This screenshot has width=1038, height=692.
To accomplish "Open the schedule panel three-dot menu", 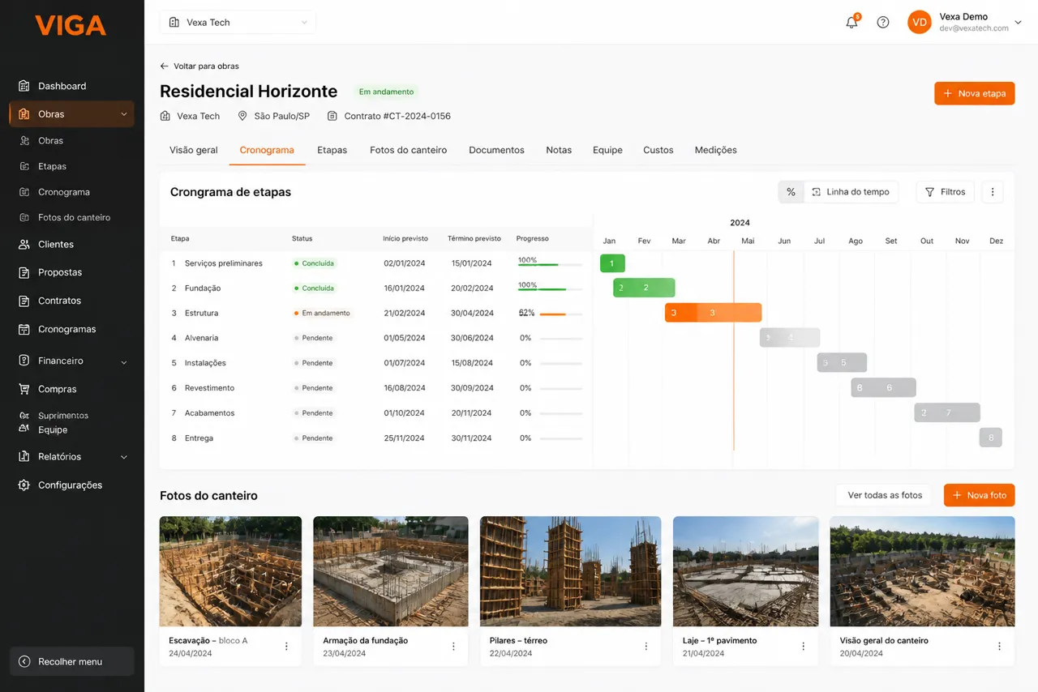I will [993, 192].
